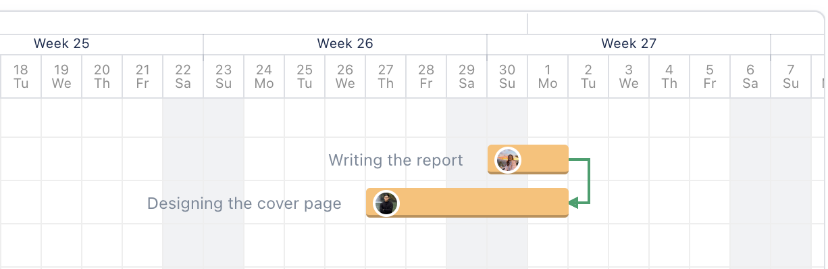828x269 pixels.
Task: Select the green dependency arrow between tasks
Action: [x=581, y=181]
